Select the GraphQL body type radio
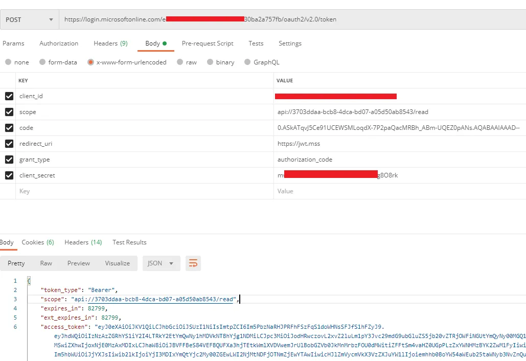Viewport: 526px width, 361px height. click(x=247, y=62)
